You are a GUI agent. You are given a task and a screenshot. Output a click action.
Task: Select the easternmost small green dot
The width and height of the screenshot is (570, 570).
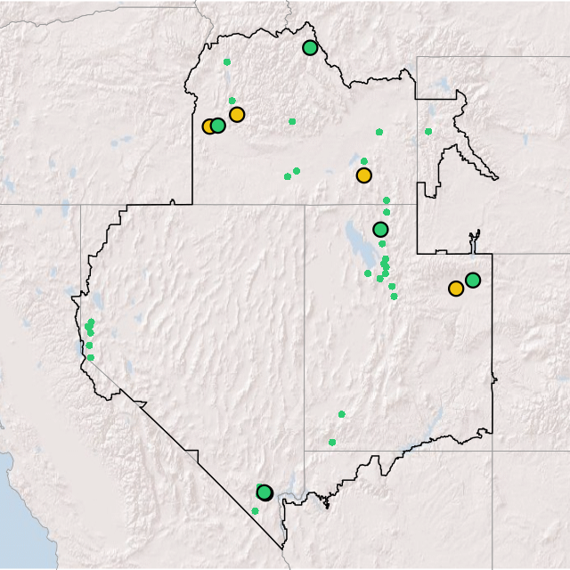(x=428, y=132)
